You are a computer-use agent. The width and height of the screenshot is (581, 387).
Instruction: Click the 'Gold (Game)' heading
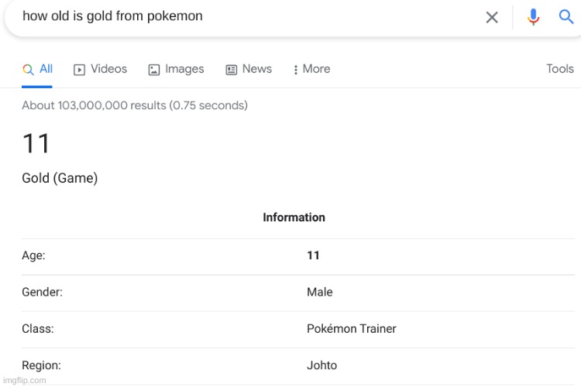[60, 178]
